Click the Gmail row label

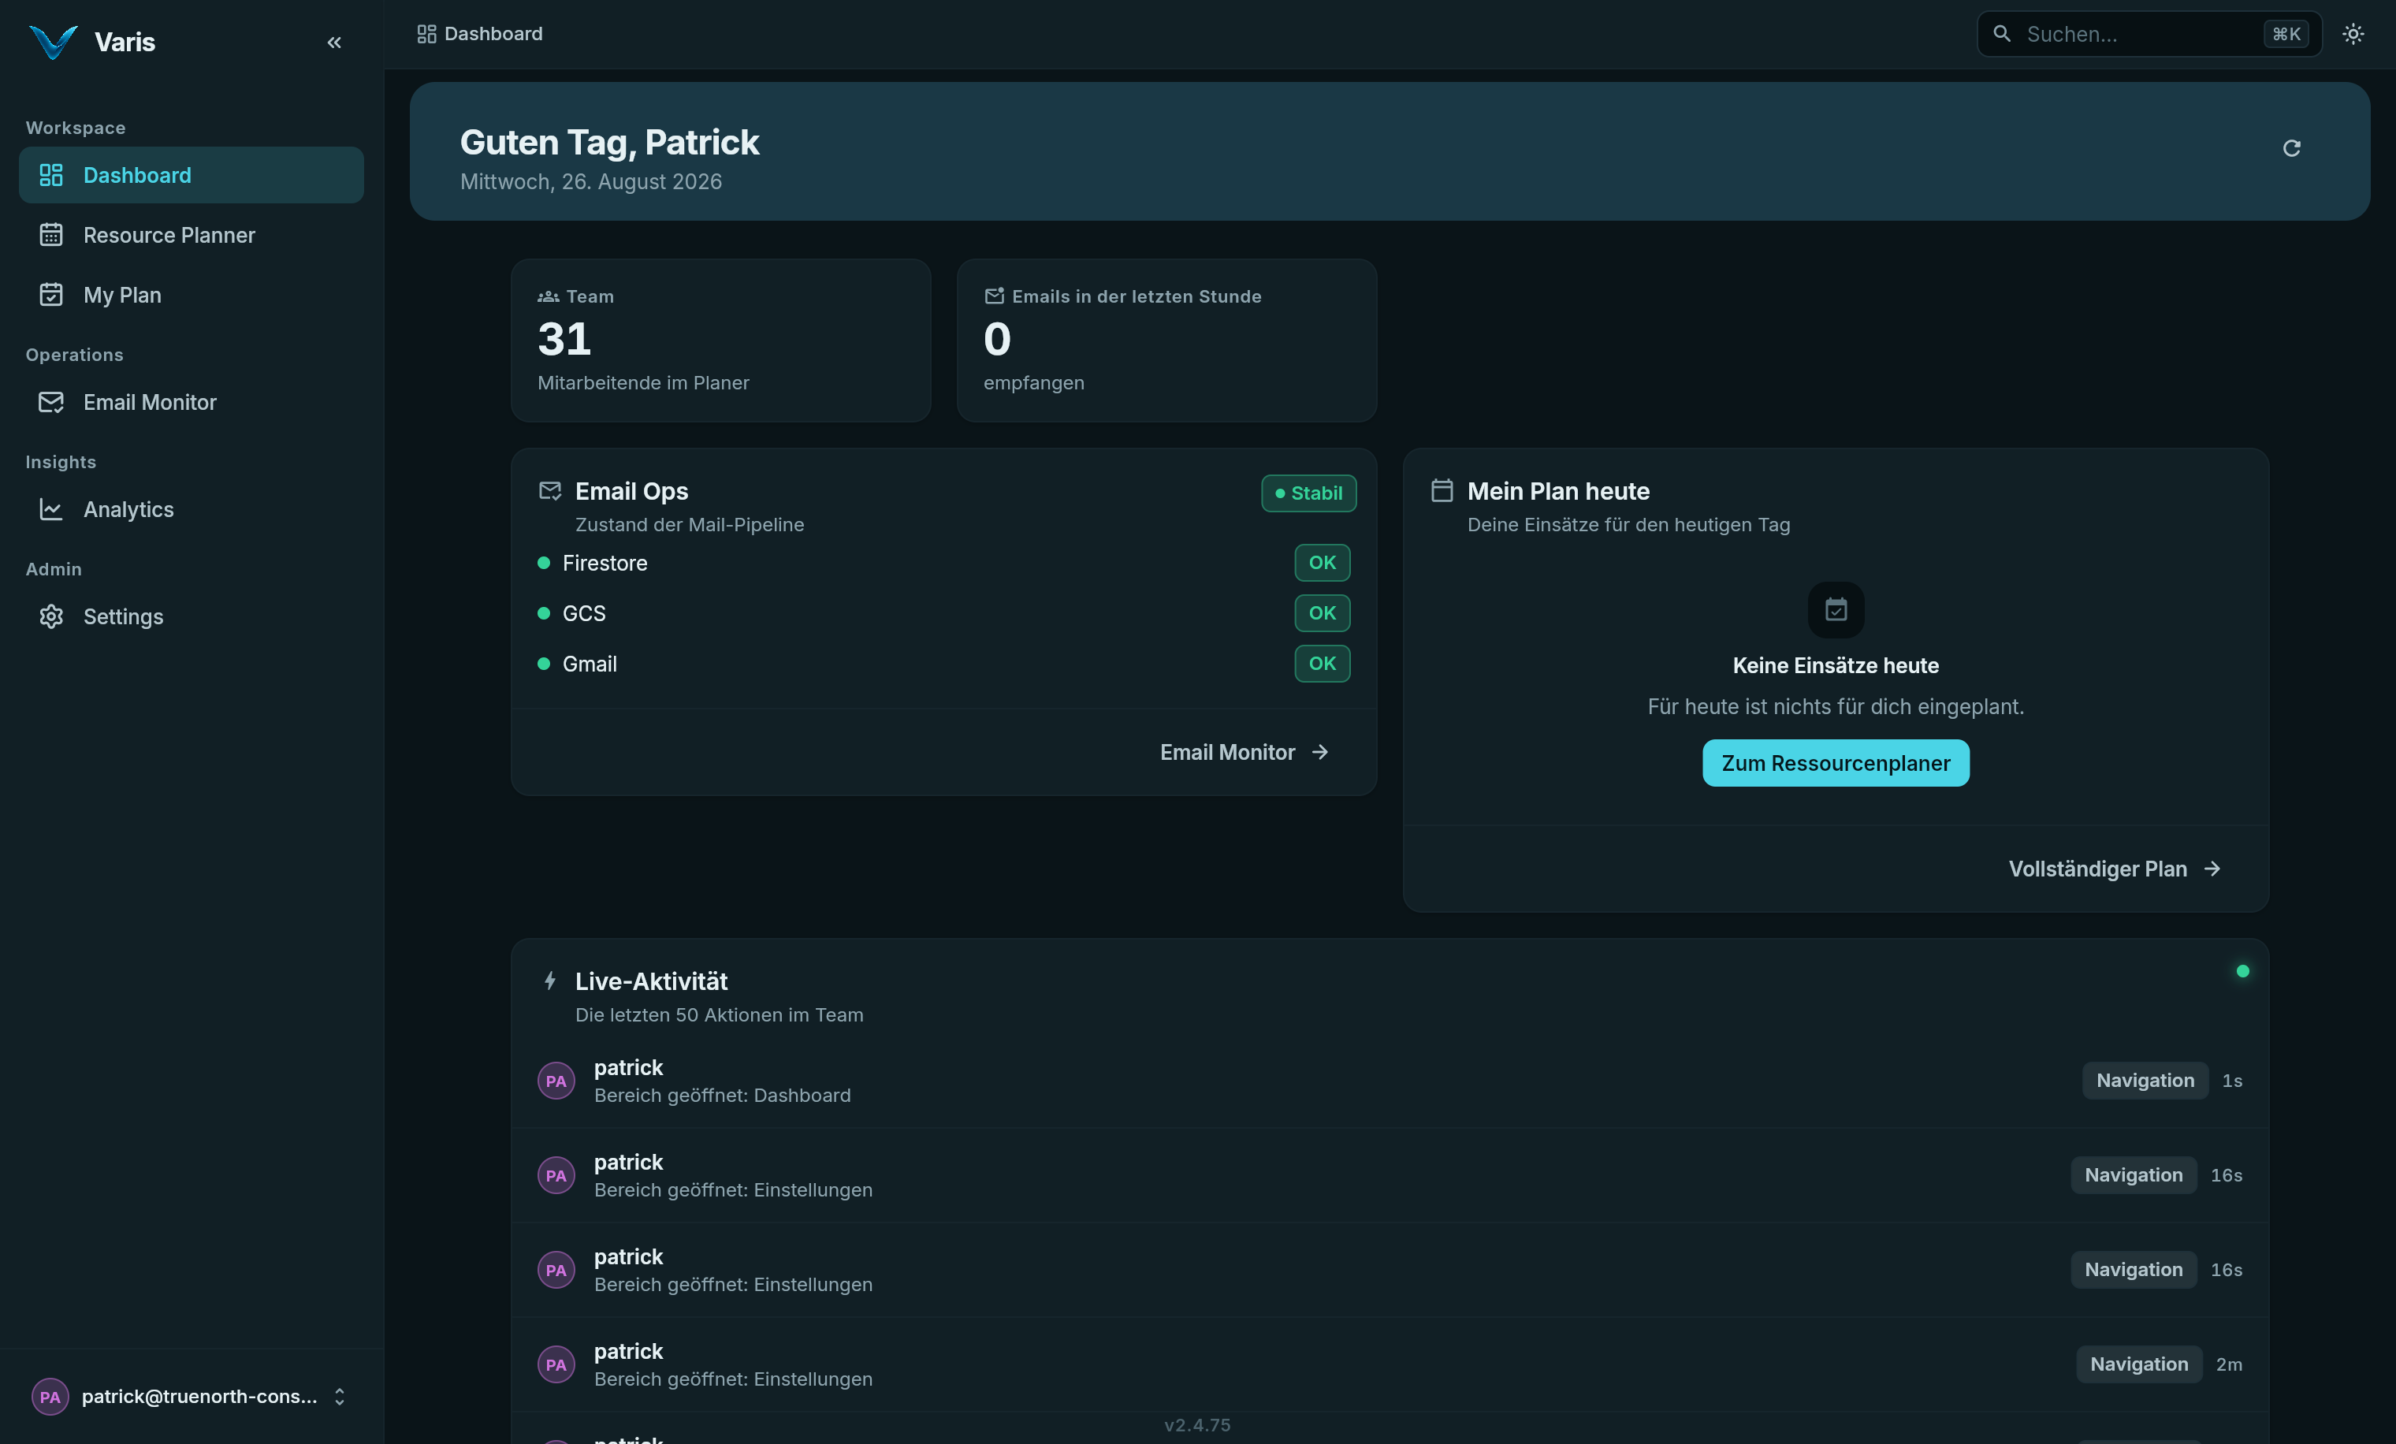coord(590,664)
